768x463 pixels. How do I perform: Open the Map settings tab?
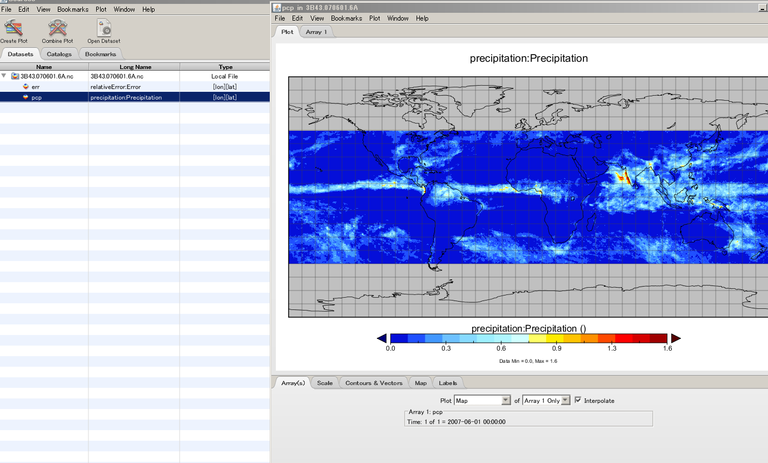click(421, 383)
